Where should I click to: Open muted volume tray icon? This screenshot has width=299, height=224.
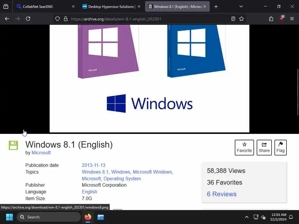pyautogui.click(x=263, y=217)
